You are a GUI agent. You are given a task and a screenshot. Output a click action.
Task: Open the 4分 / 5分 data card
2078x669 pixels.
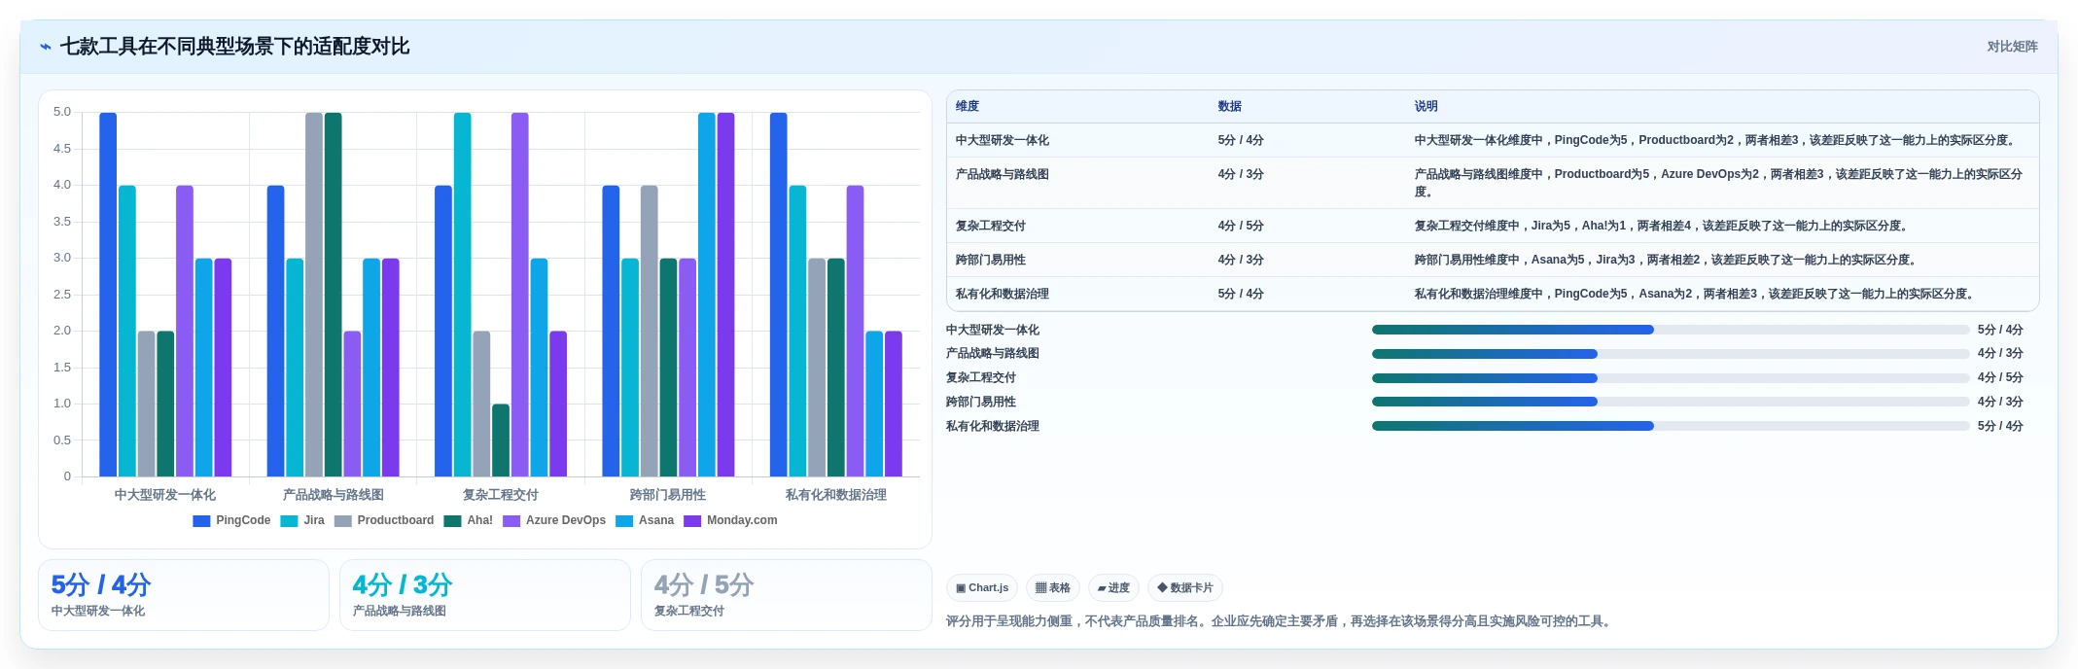tap(787, 595)
